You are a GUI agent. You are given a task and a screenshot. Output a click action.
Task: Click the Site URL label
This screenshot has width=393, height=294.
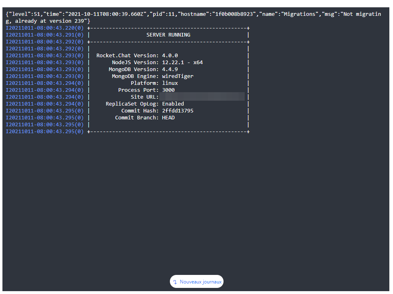click(145, 97)
